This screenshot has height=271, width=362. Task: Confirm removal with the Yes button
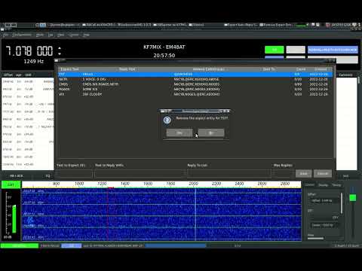pos(179,132)
